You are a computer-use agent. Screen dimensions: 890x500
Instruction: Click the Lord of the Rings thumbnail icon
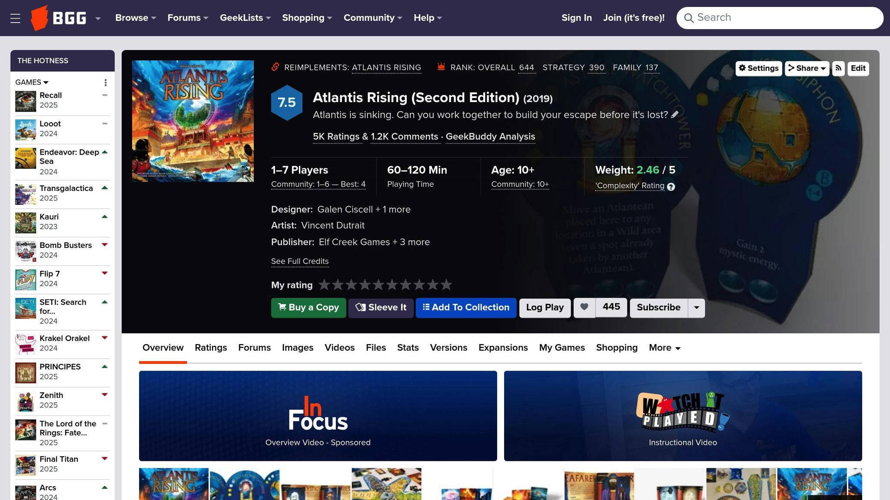point(26,430)
